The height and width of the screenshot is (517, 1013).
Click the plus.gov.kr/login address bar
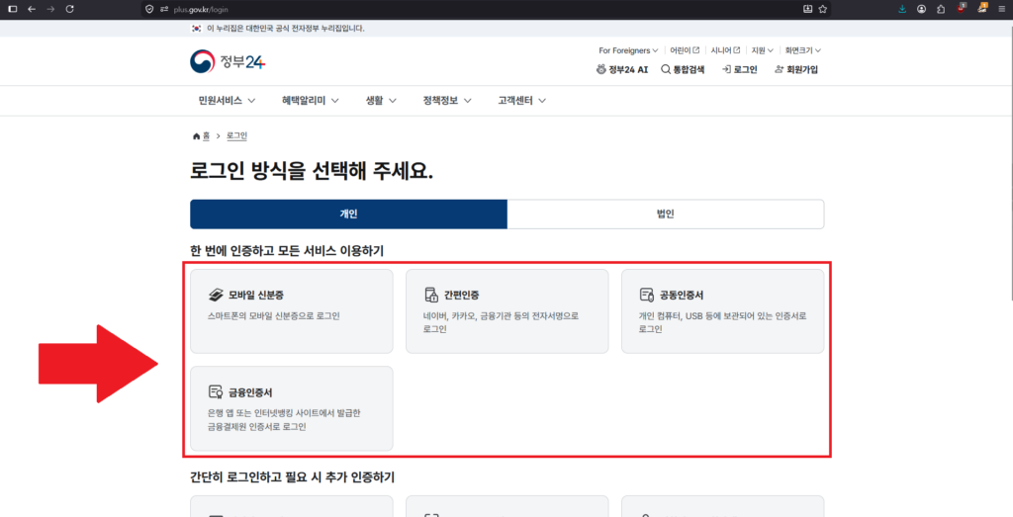pyautogui.click(x=485, y=9)
